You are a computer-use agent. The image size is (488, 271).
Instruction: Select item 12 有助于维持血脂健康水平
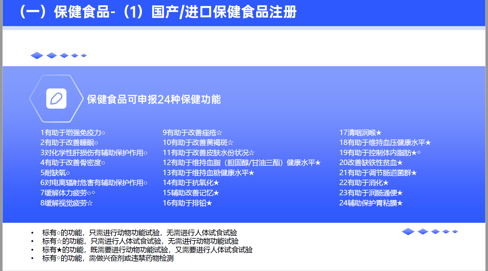tap(241, 163)
